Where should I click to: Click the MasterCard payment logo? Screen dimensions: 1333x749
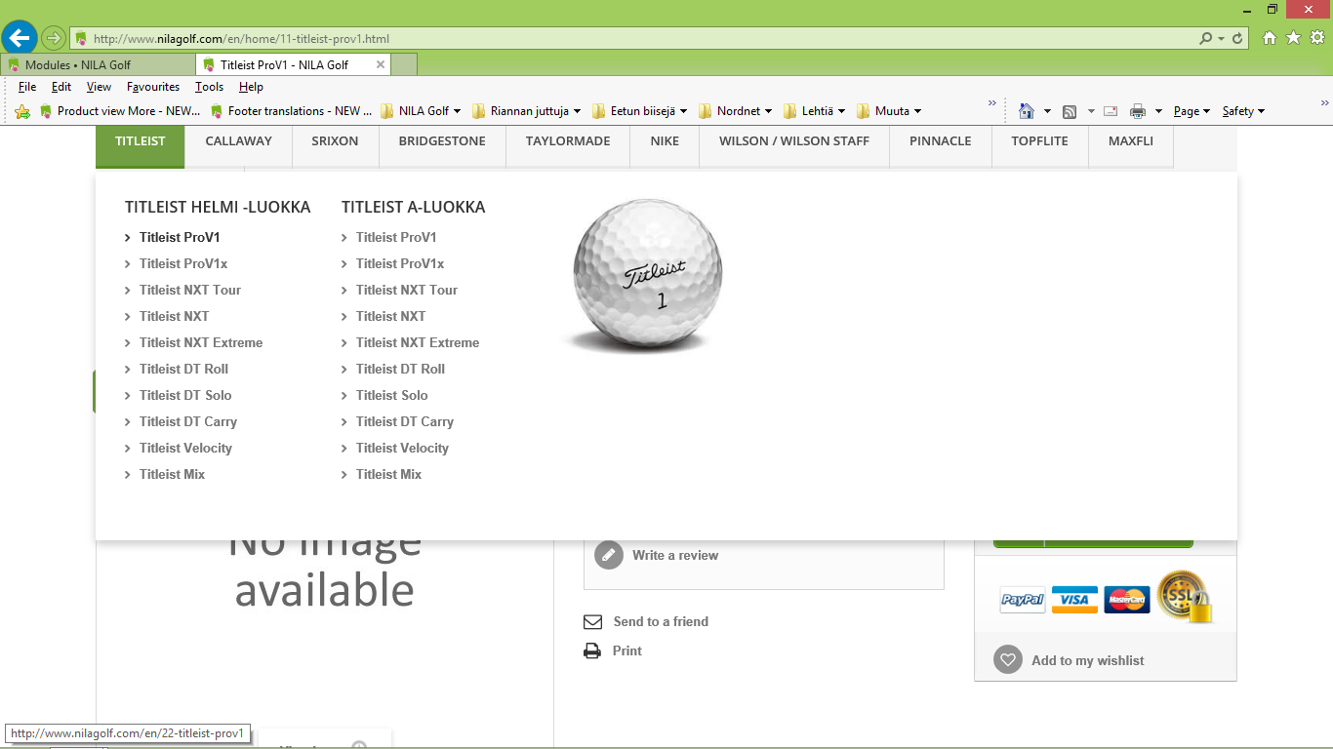[x=1127, y=600]
